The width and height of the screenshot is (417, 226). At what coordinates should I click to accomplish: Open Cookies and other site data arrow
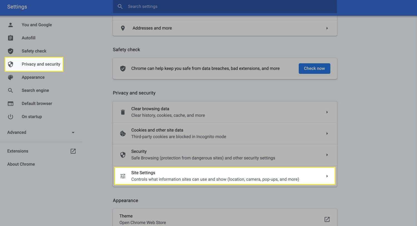tap(327, 133)
